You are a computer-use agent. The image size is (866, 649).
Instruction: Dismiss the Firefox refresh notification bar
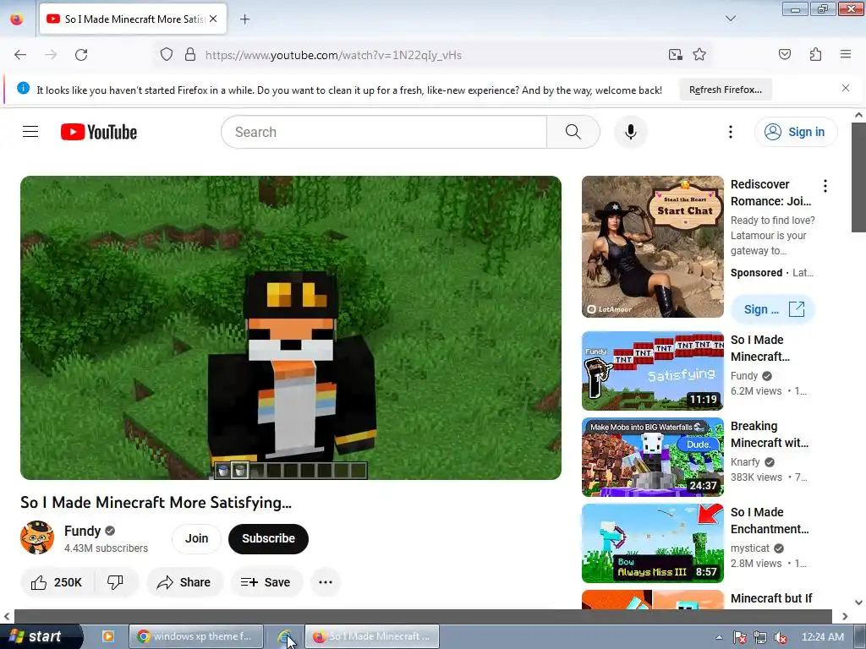(x=845, y=88)
